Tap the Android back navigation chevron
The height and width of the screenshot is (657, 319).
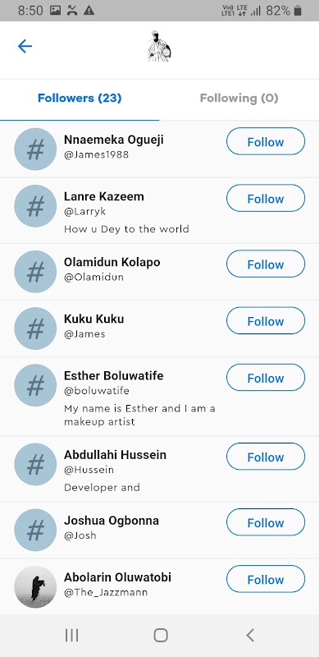pos(250,635)
